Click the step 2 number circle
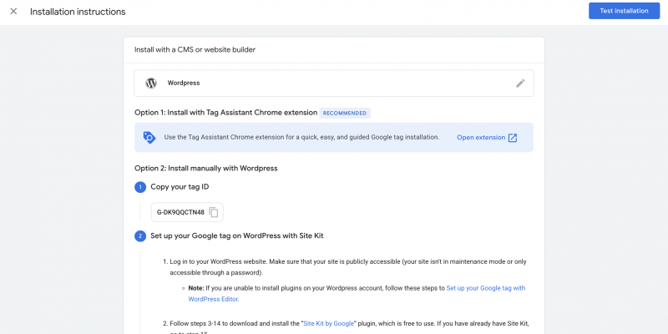 (x=140, y=236)
